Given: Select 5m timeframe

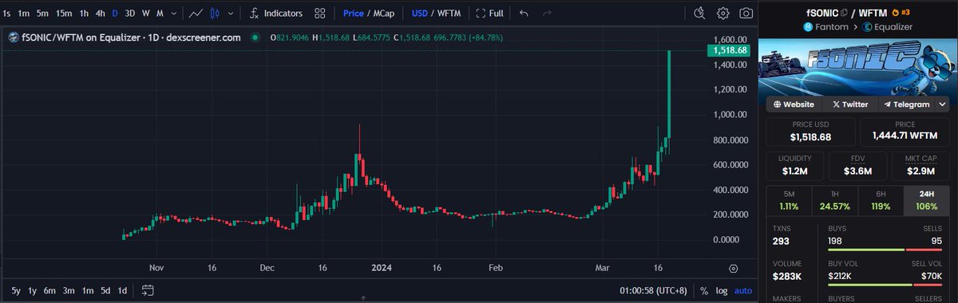Looking at the screenshot, I should pyautogui.click(x=43, y=13).
